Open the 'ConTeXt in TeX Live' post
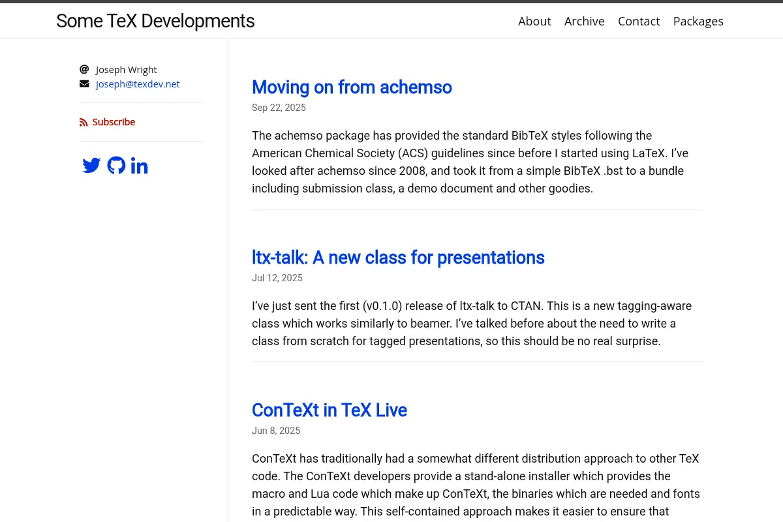The height and width of the screenshot is (522, 783). (330, 410)
